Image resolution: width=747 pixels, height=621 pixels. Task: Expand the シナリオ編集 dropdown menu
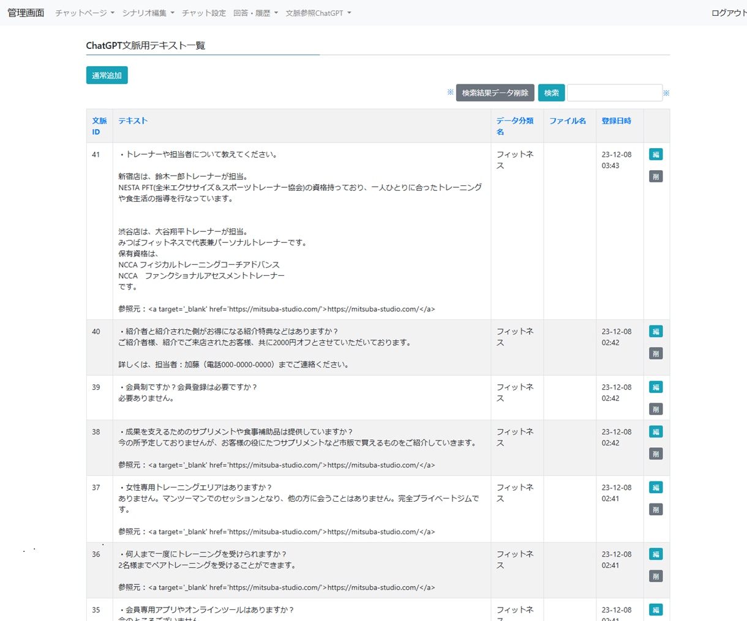click(x=148, y=13)
